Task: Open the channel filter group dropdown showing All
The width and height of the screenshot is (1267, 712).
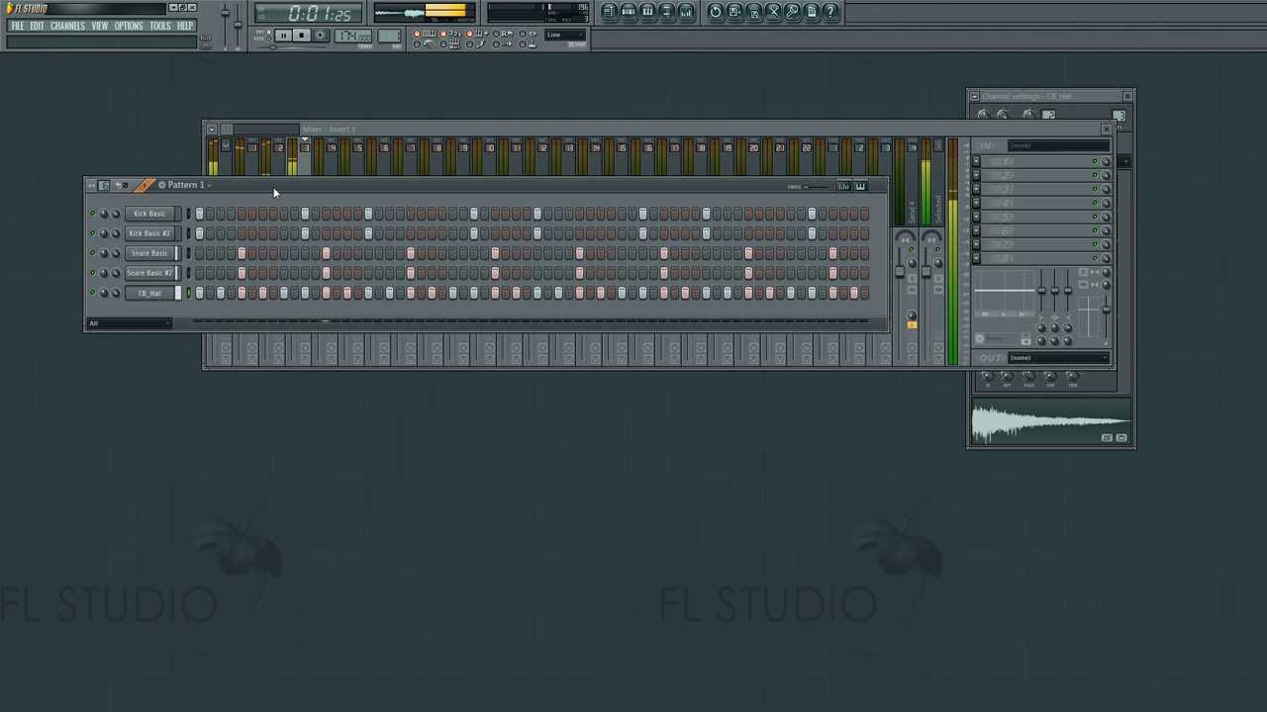Action: point(131,323)
